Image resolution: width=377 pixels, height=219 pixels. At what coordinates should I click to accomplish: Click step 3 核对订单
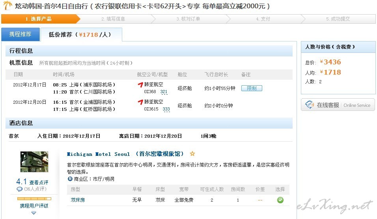pos(188,19)
